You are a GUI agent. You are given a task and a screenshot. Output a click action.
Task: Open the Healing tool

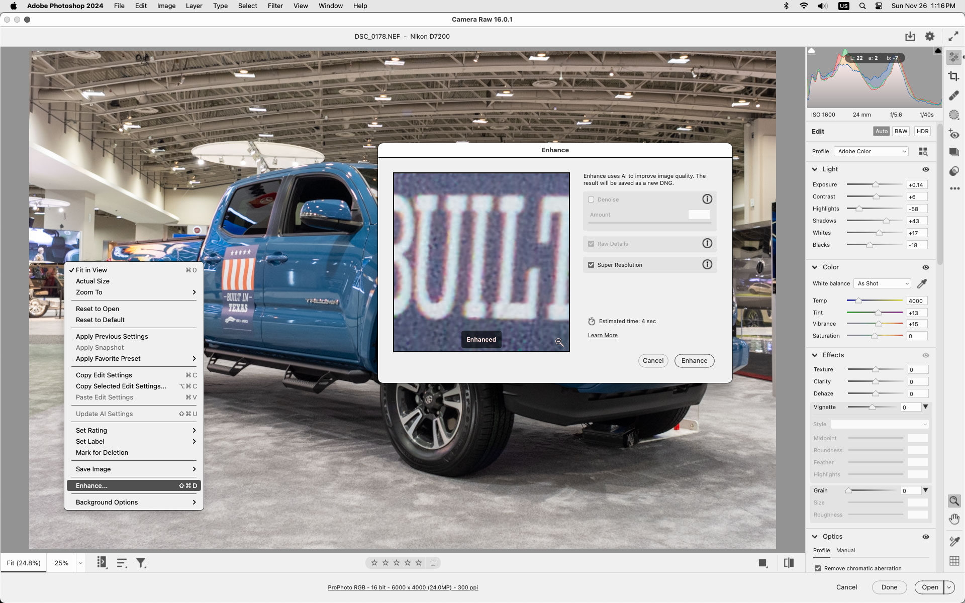coord(954,95)
